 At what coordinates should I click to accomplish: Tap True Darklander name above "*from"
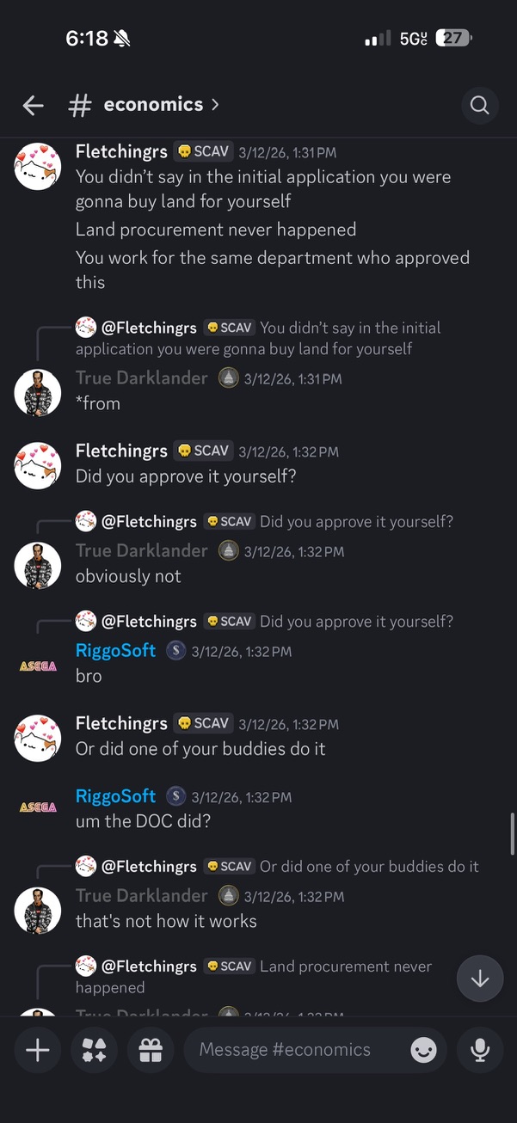(141, 378)
